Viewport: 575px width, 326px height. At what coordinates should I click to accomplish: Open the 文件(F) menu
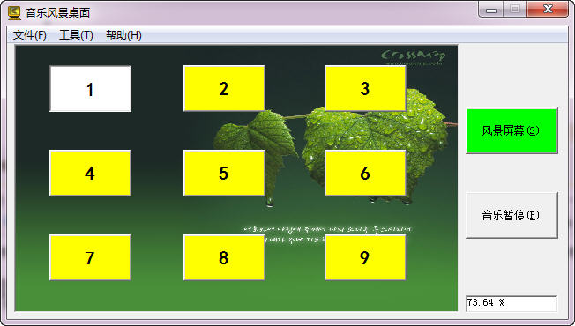pos(30,35)
